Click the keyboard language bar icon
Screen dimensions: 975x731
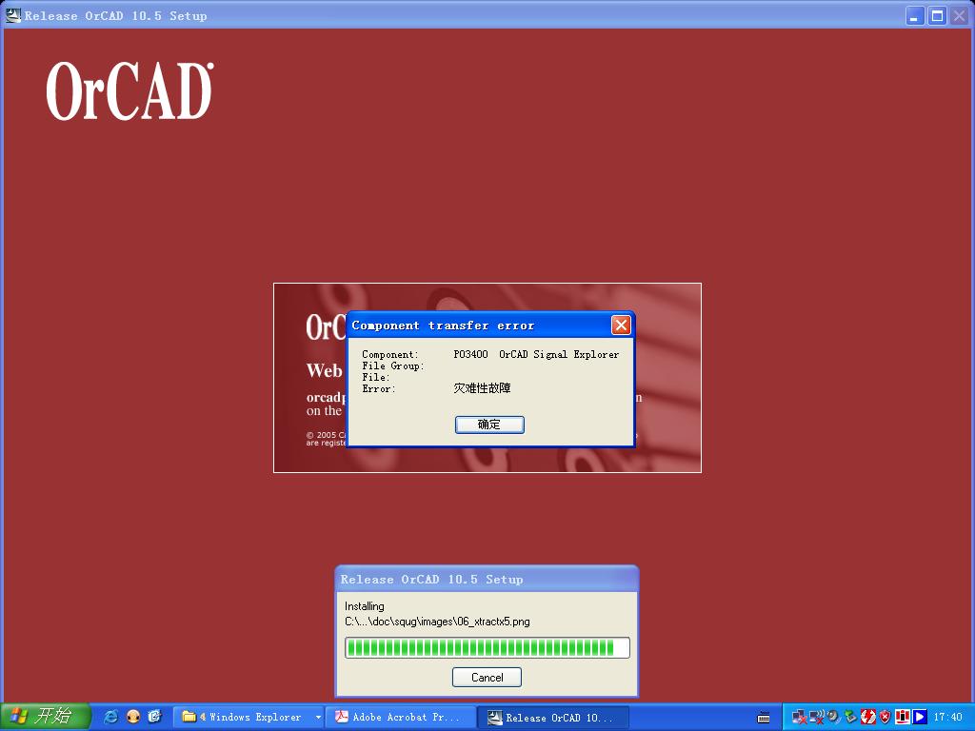pyautogui.click(x=764, y=718)
